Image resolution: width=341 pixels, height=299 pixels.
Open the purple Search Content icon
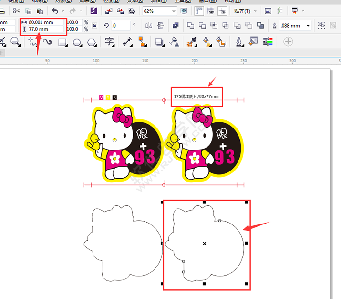[x=94, y=11]
